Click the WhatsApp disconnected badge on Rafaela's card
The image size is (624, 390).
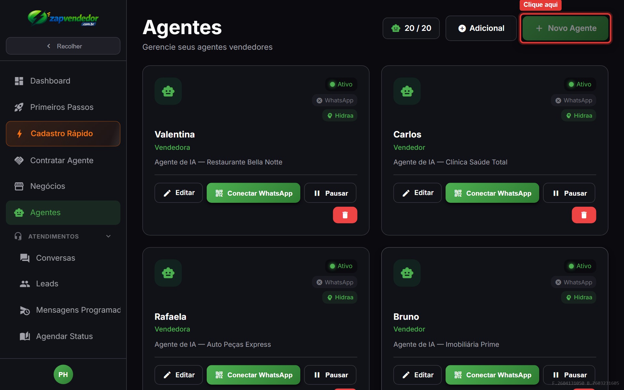point(334,282)
